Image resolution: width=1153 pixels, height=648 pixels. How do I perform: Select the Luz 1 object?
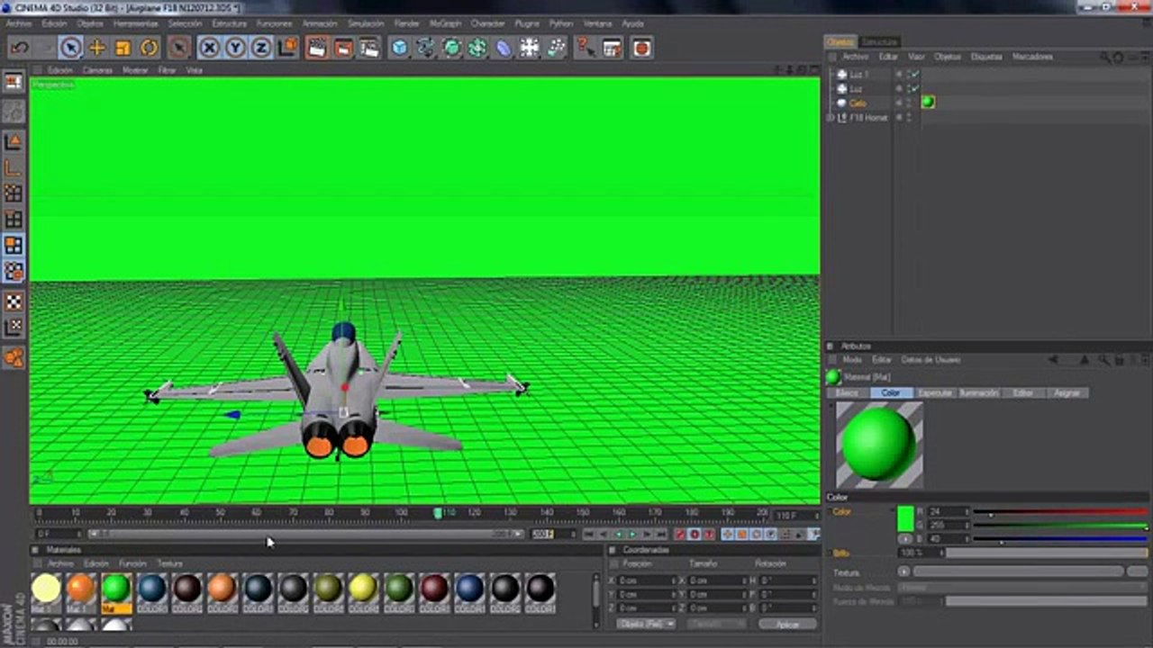pos(858,75)
